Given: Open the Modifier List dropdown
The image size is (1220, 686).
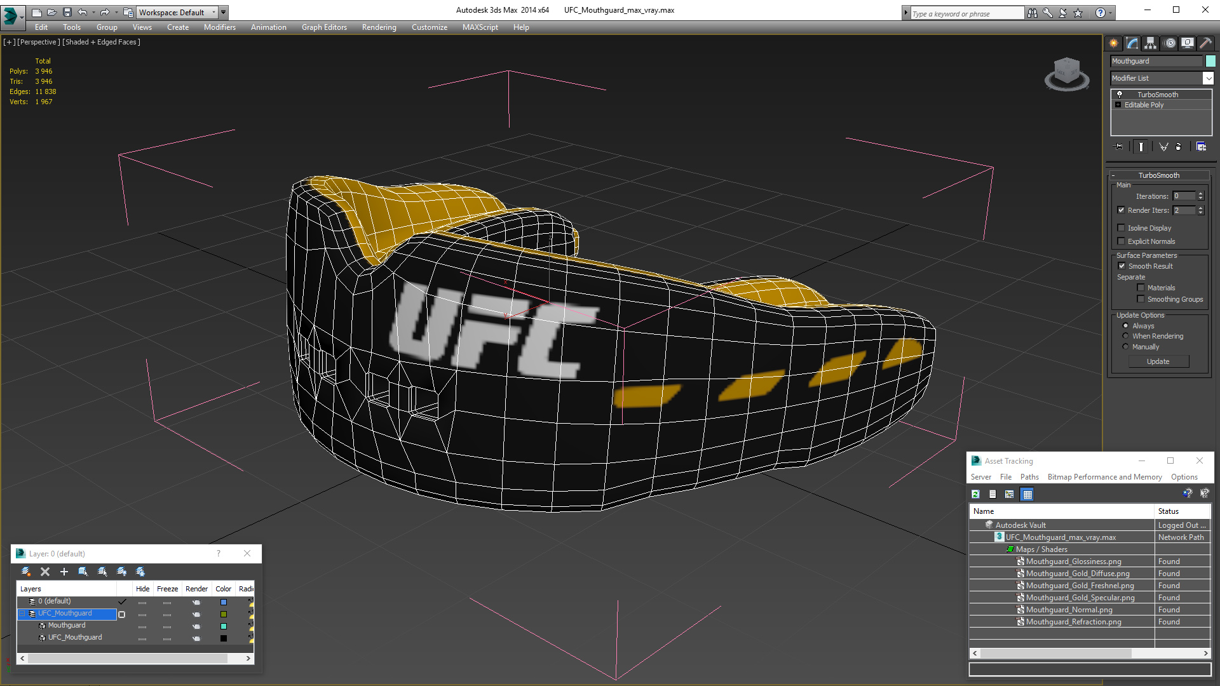Looking at the screenshot, I should point(1207,78).
